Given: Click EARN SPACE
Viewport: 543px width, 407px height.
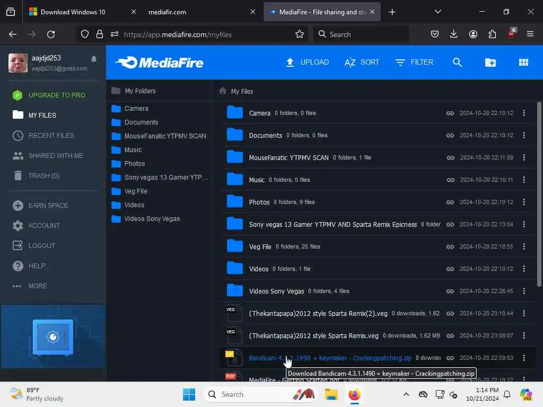Looking at the screenshot, I should [x=40, y=205].
